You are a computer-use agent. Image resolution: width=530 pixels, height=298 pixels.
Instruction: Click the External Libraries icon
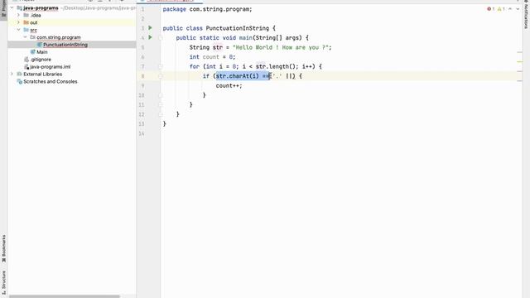(20, 74)
